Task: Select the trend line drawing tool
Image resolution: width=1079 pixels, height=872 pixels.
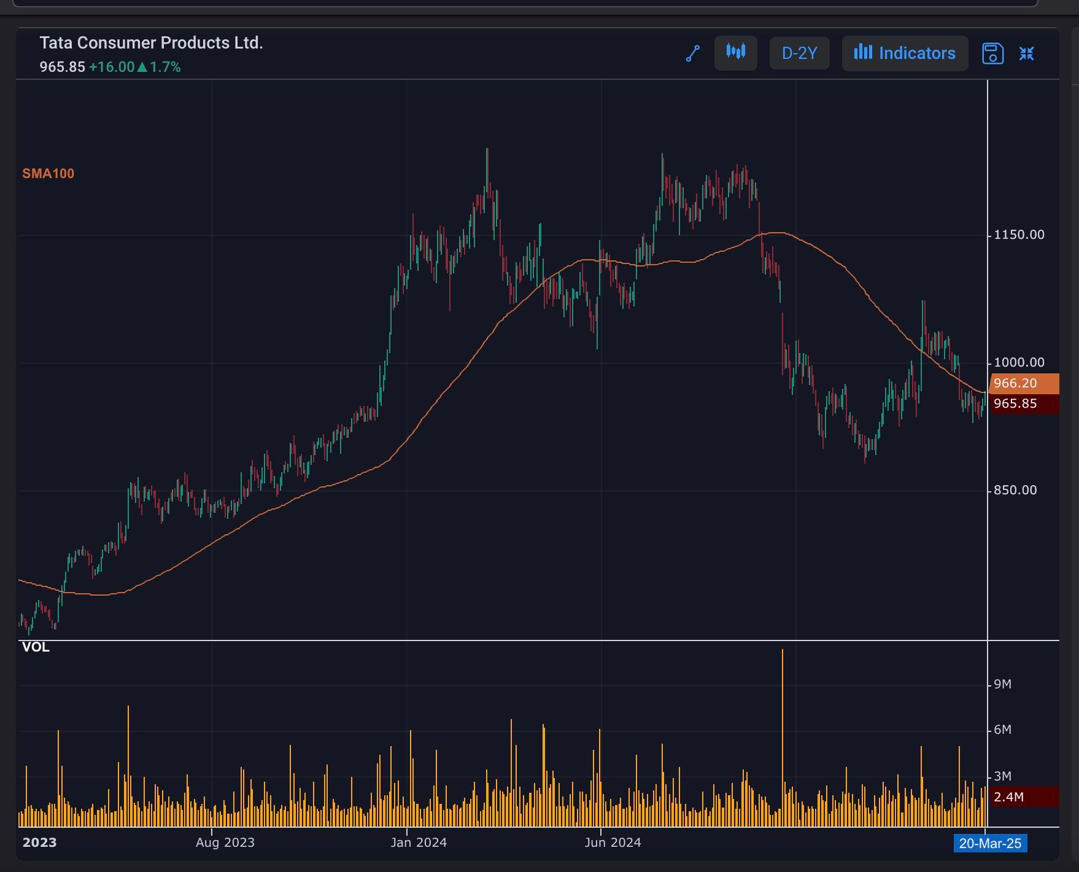Action: (x=693, y=53)
